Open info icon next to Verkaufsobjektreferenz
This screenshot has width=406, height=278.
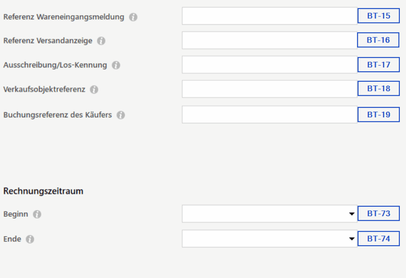[94, 89]
